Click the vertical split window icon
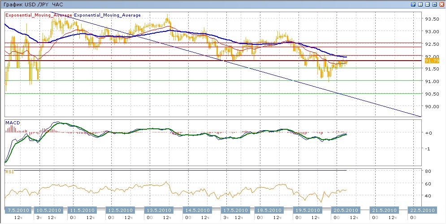 click(x=420, y=4)
